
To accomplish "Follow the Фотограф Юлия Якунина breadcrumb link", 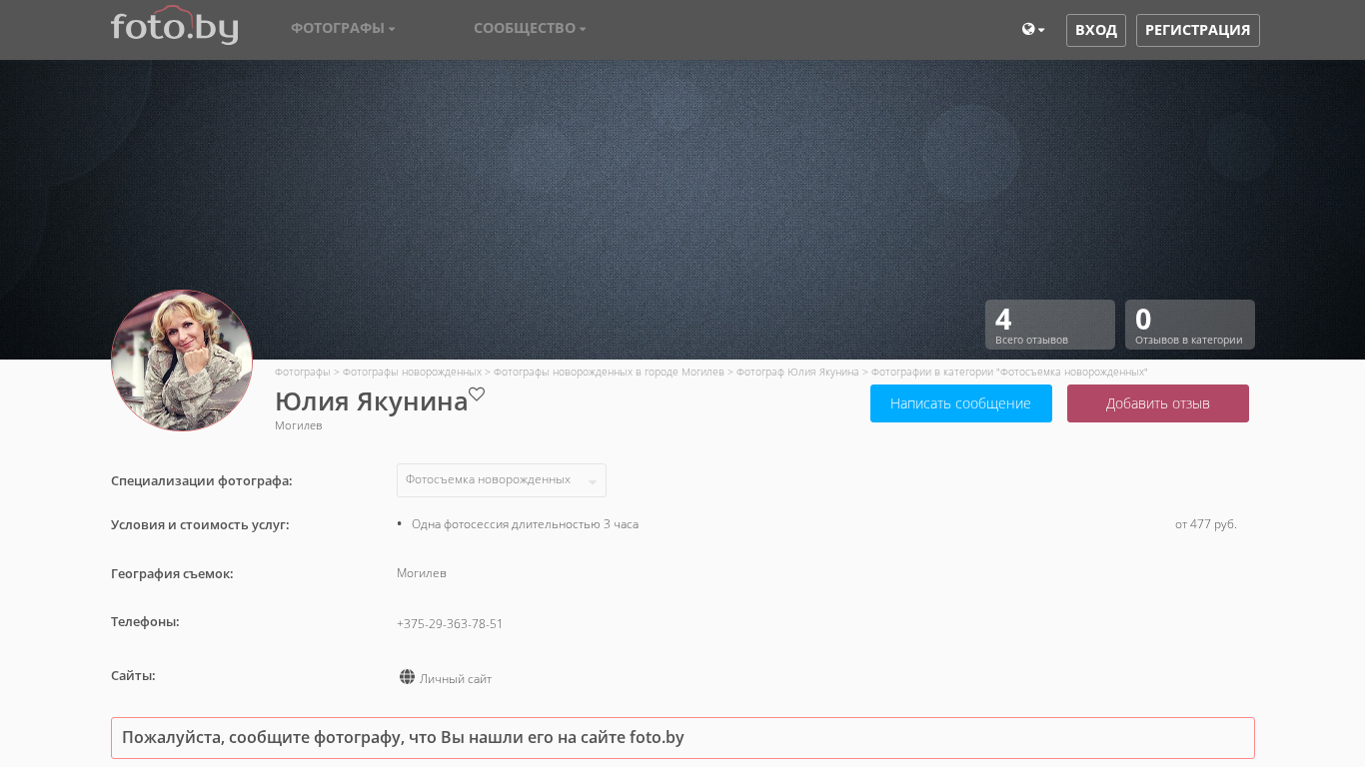I will (x=797, y=372).
